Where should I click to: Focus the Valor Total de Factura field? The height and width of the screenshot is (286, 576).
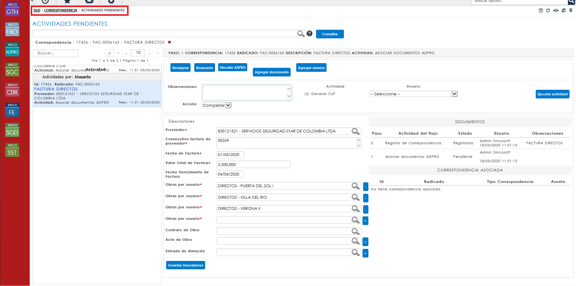point(253,164)
